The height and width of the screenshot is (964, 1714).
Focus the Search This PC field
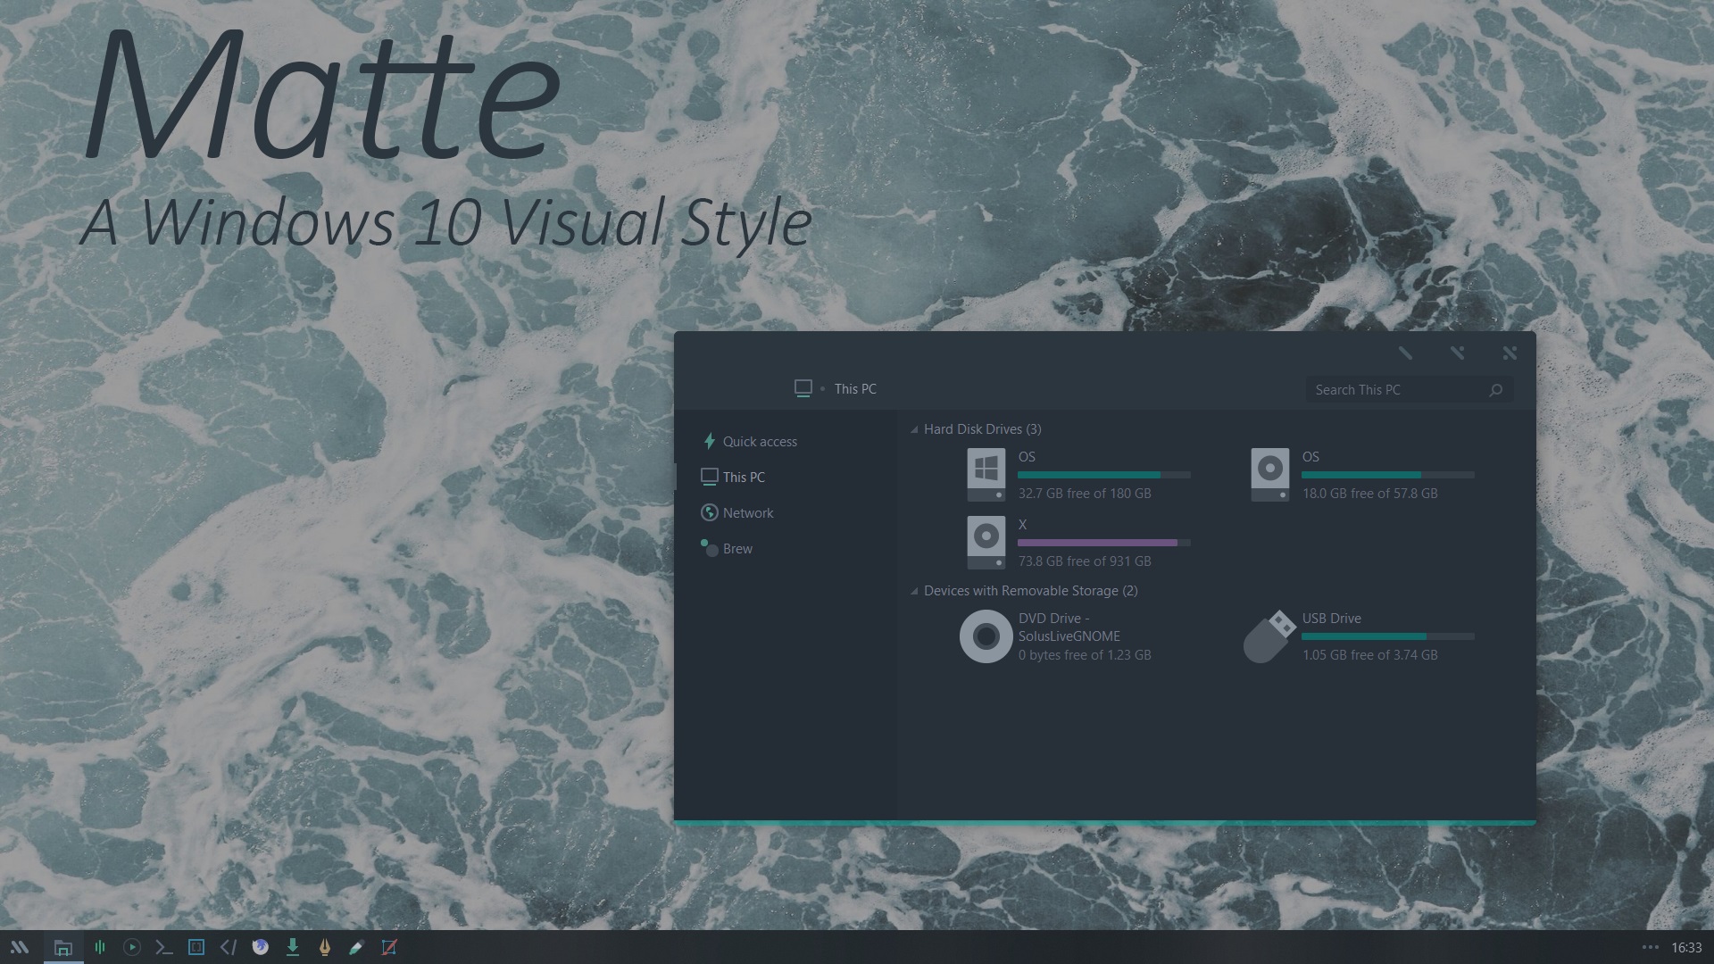(x=1409, y=390)
